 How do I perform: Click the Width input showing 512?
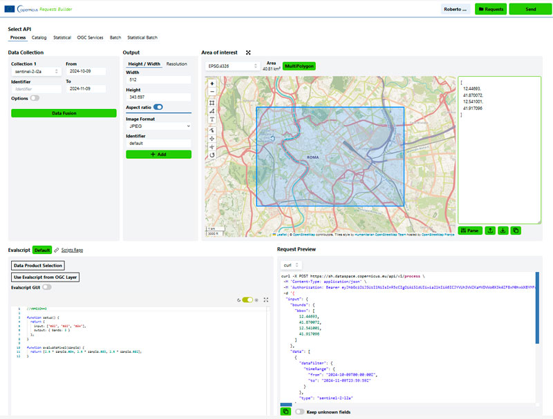pos(159,79)
